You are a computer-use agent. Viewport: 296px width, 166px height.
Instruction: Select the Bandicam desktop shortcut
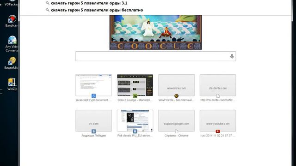point(12,21)
